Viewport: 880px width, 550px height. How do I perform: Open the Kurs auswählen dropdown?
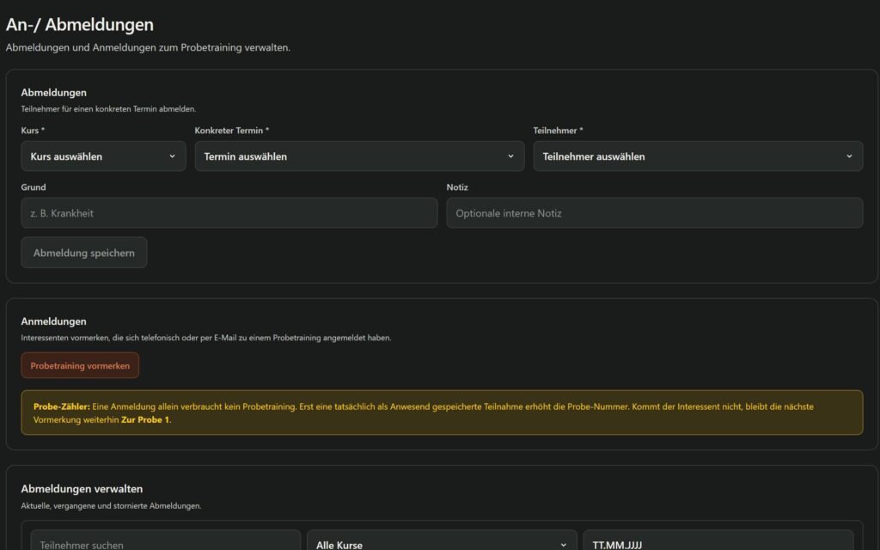103,156
